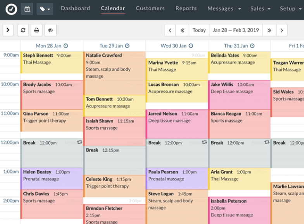
Task: Expand the Sales dropdown menu
Action: (x=260, y=9)
